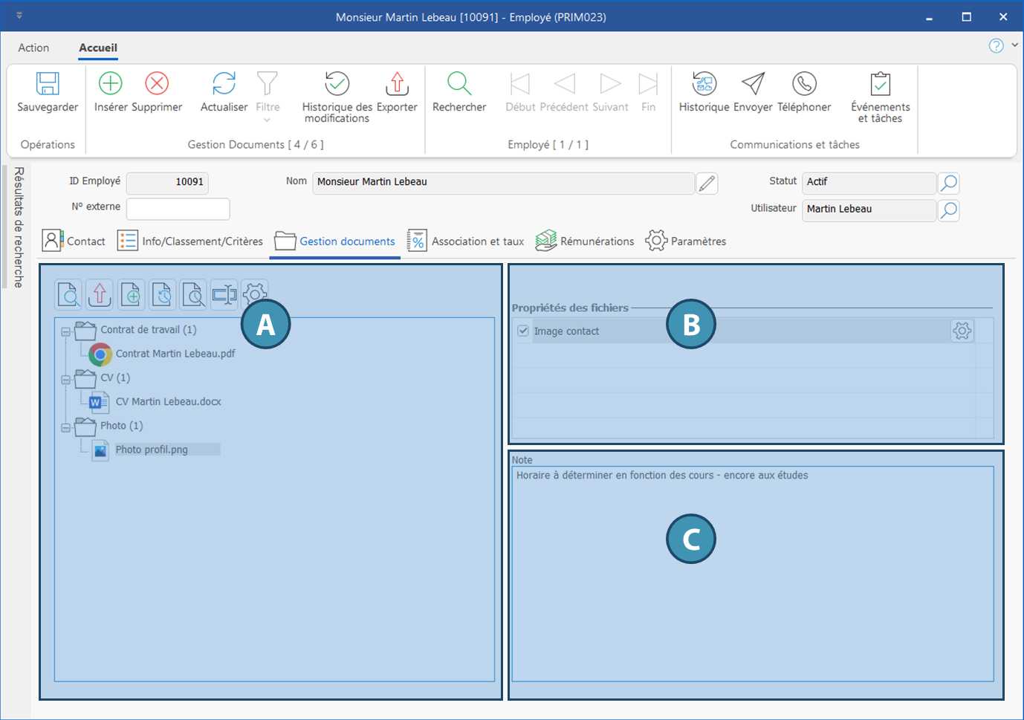The width and height of the screenshot is (1024, 720).
Task: Open settings gear for Image contact row
Action: point(962,331)
